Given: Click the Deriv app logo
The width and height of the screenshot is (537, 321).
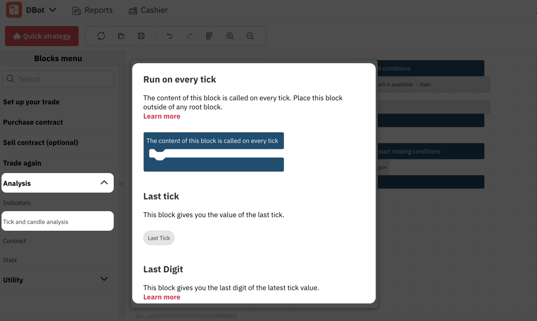Looking at the screenshot, I should click(x=14, y=10).
